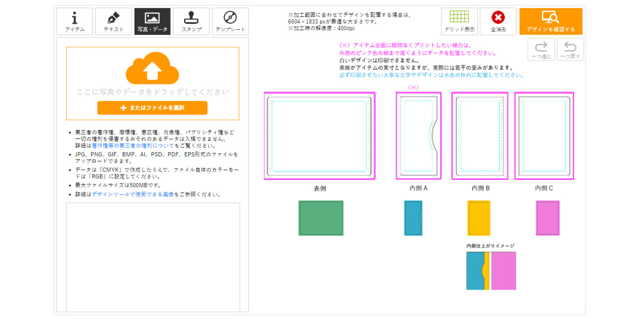This screenshot has height=319, width=639.
Task: Click 最大ファイルサイズは500MBです text
Action: pos(118,186)
